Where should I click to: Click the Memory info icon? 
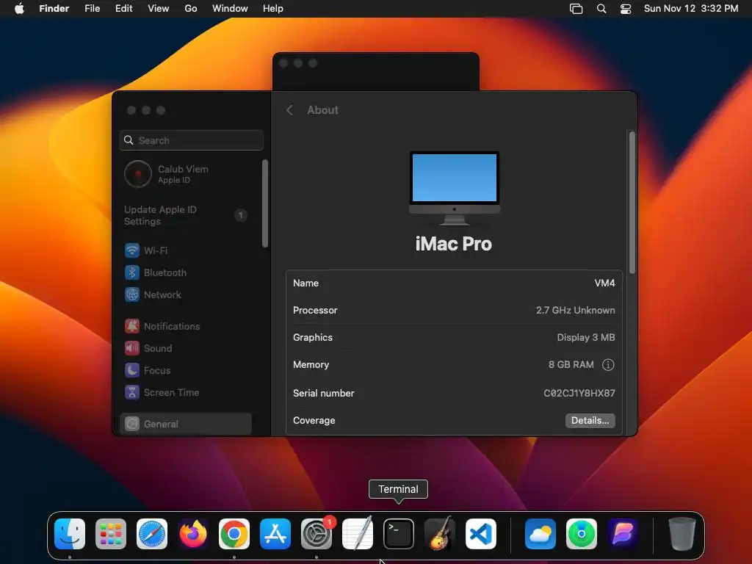point(608,364)
